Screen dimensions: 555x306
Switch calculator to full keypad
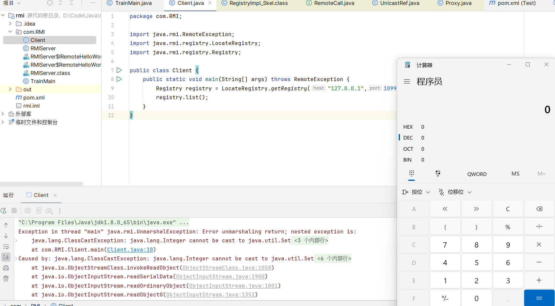click(x=411, y=174)
